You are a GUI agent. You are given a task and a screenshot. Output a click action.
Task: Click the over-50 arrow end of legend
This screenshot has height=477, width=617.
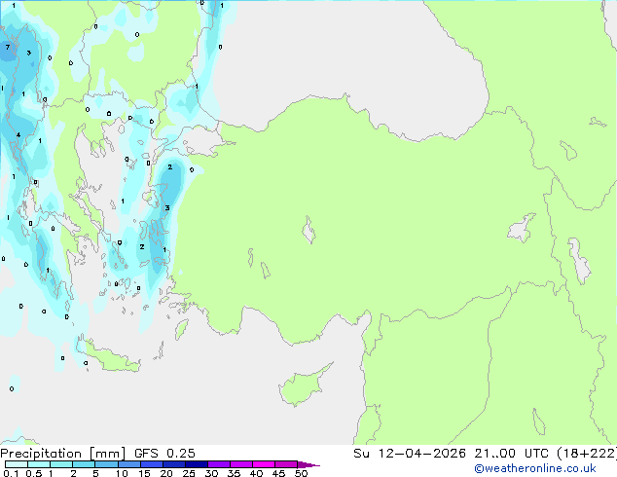[308, 464]
